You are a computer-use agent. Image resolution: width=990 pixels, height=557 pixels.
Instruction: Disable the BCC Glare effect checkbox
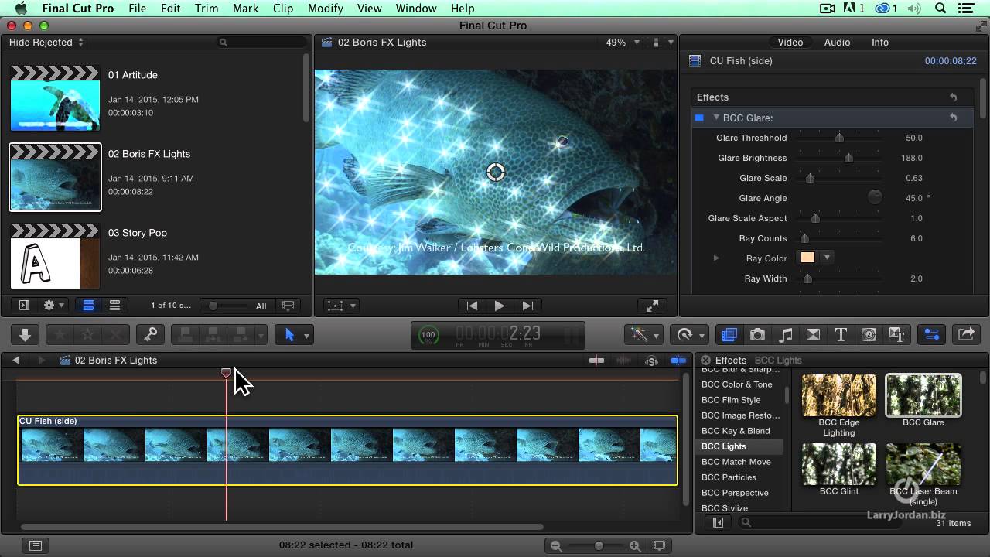tap(699, 118)
